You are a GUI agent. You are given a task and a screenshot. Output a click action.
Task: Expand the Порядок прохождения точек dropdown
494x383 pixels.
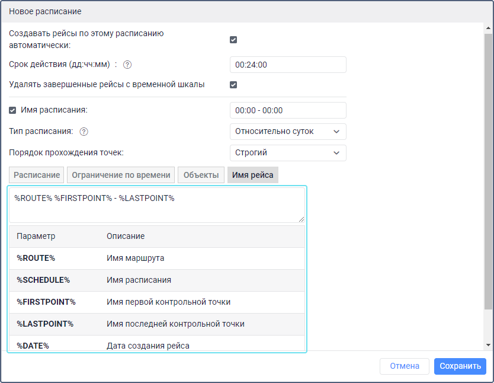(x=287, y=153)
